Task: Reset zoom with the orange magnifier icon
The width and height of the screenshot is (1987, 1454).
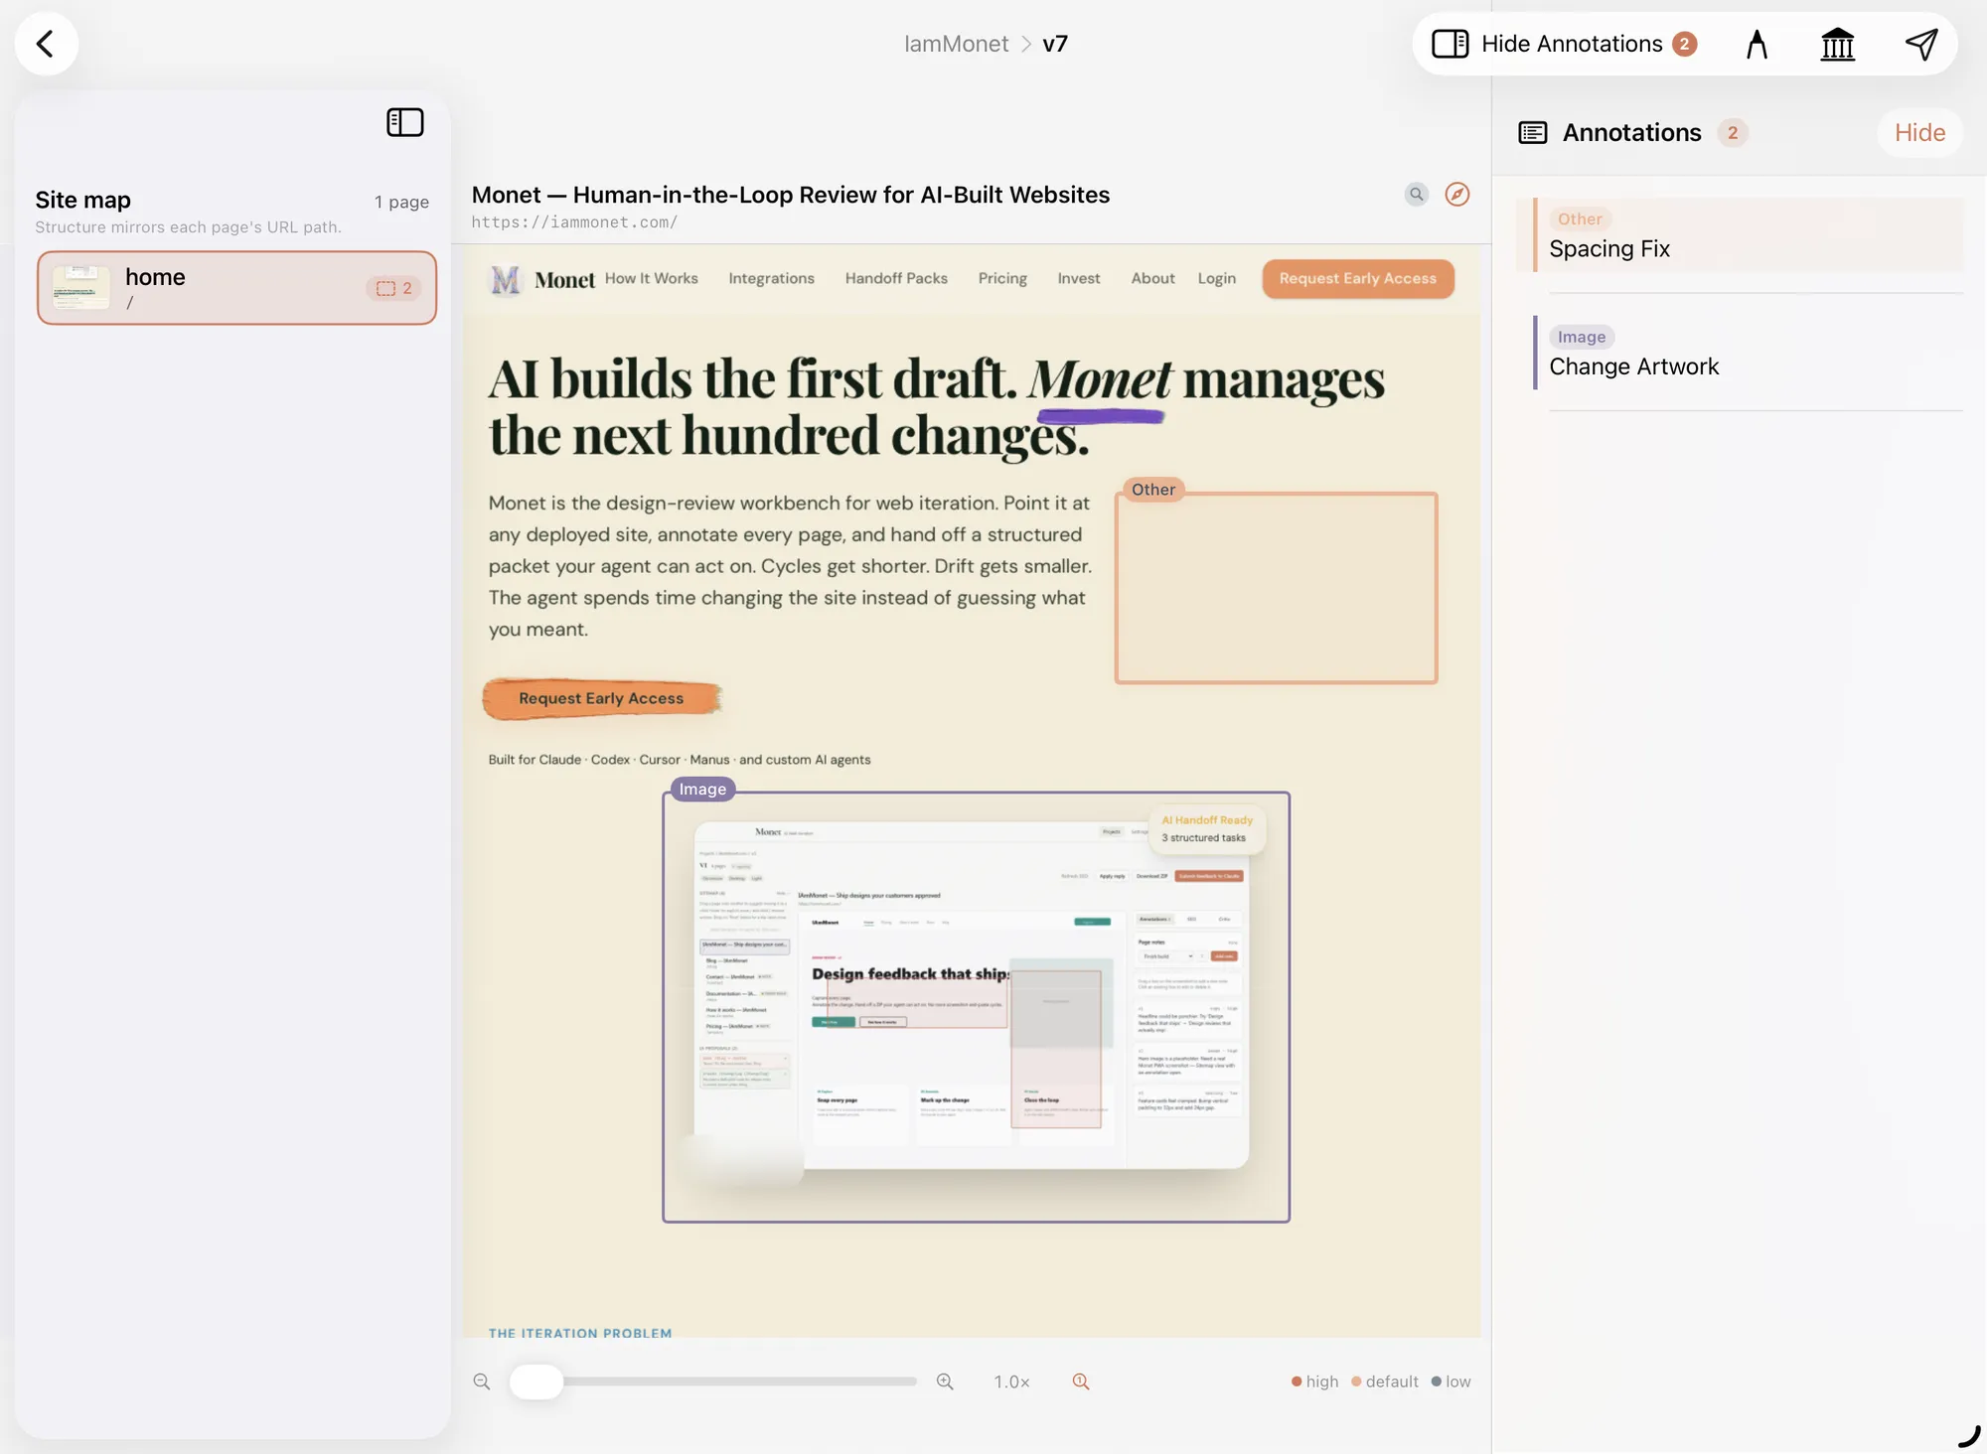Action: coord(1081,1381)
